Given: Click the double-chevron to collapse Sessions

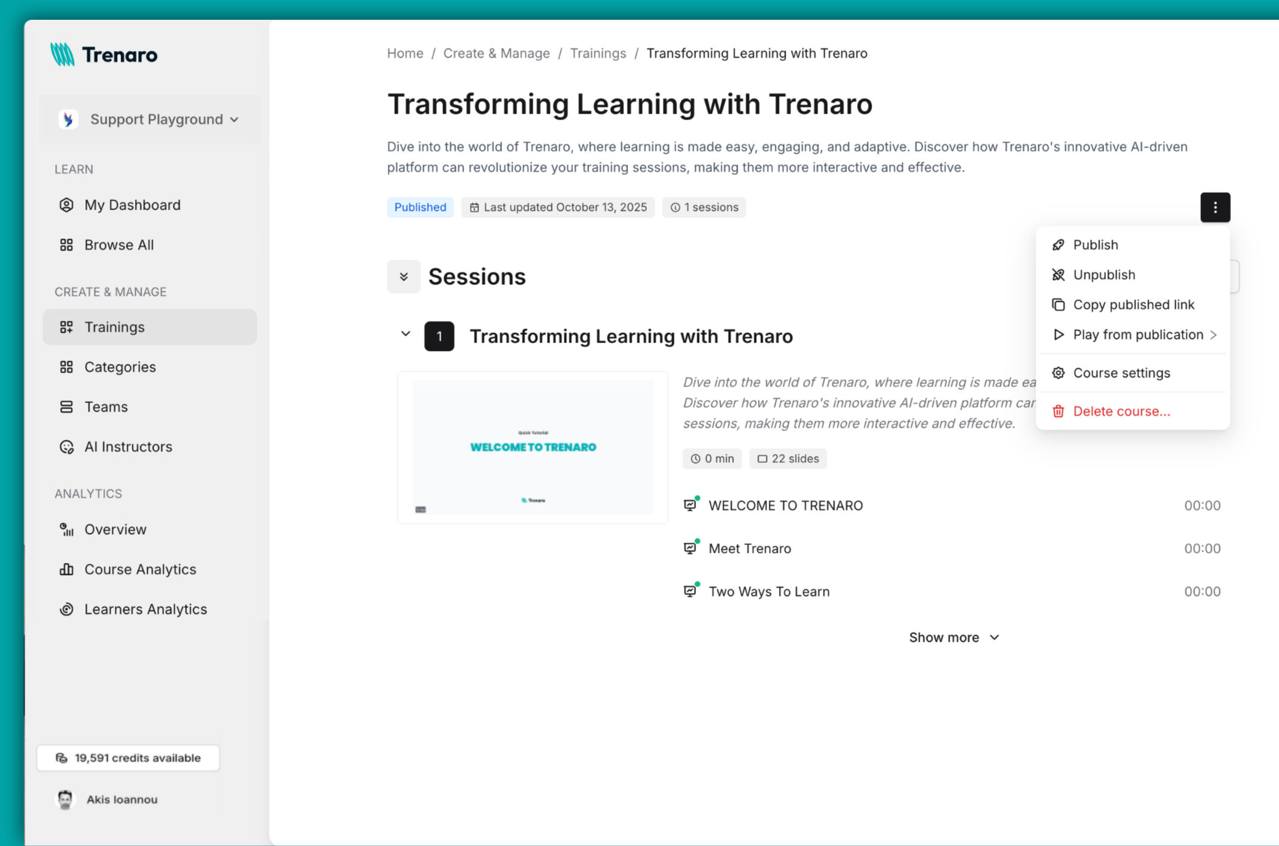Looking at the screenshot, I should click(x=403, y=276).
